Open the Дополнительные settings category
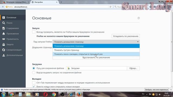 [13, 55]
